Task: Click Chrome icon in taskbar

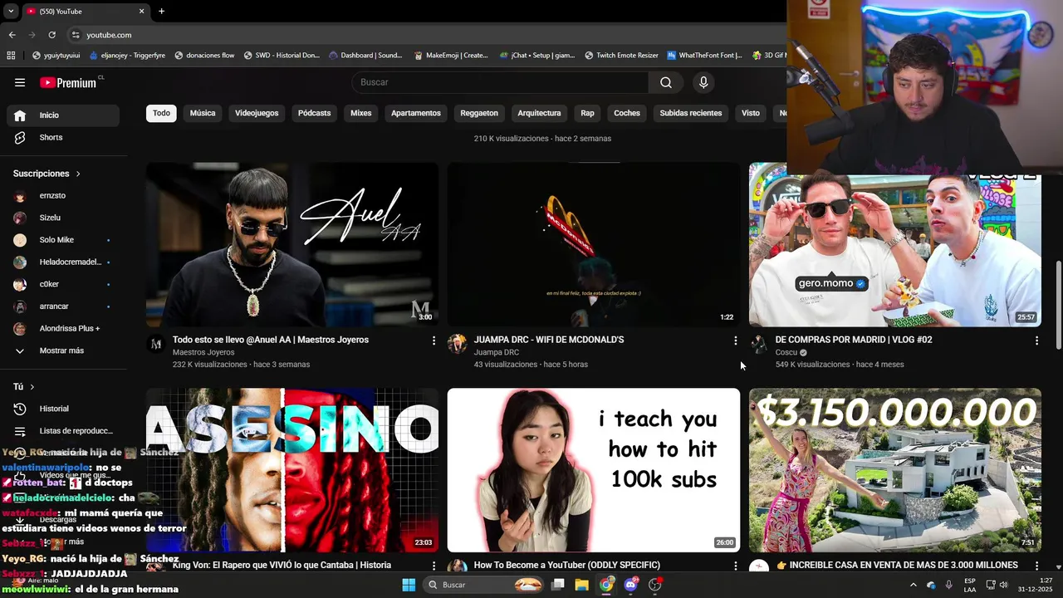Action: tap(606, 585)
